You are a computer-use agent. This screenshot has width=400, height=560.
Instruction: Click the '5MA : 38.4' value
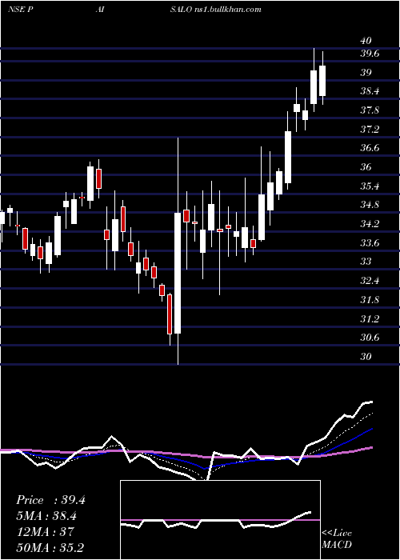46,516
